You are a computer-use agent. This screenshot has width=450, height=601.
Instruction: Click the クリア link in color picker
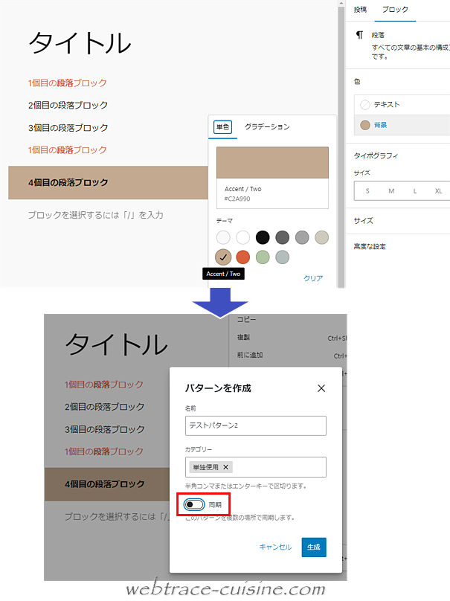tap(313, 278)
